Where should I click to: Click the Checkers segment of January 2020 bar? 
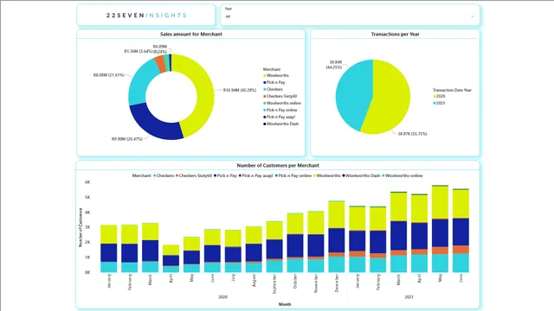pos(109,267)
